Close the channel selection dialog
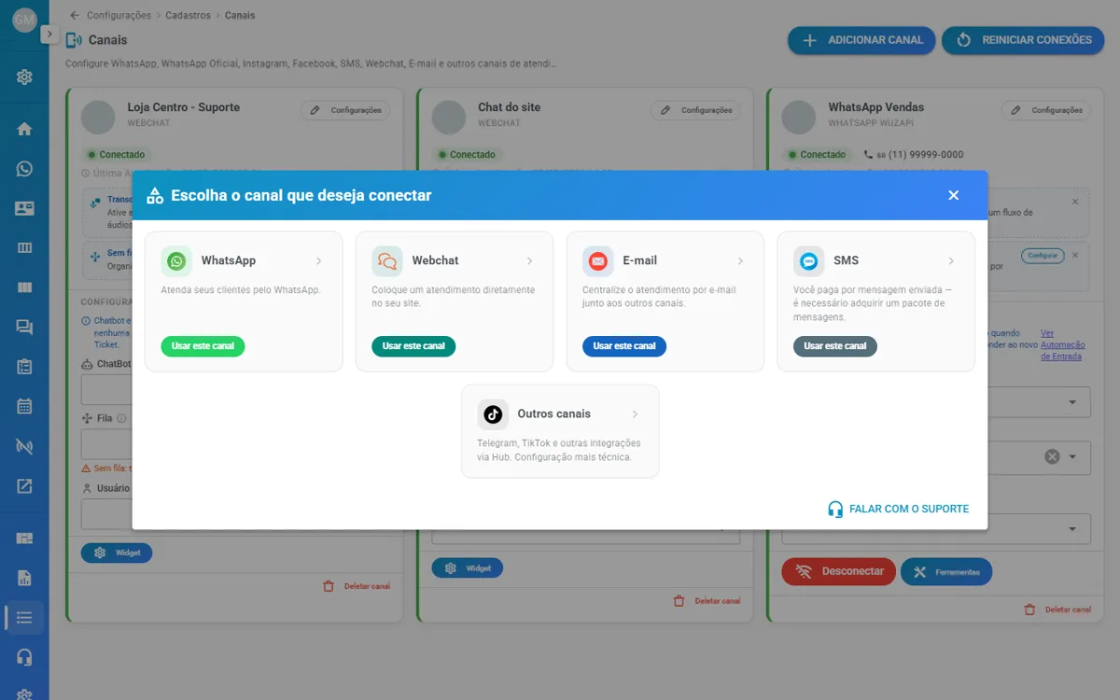 click(x=953, y=195)
